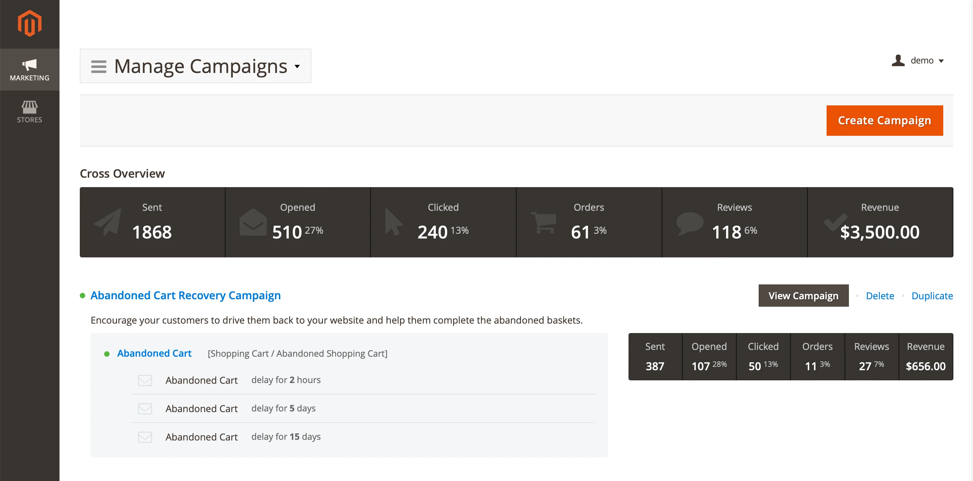Click the checkmark icon next to Revenue

836,223
